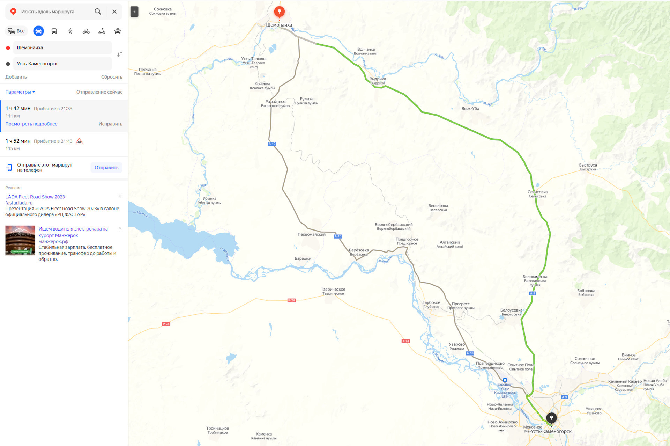Dismiss the LADA Fleet Road Show ad
670x446 pixels.
point(120,197)
